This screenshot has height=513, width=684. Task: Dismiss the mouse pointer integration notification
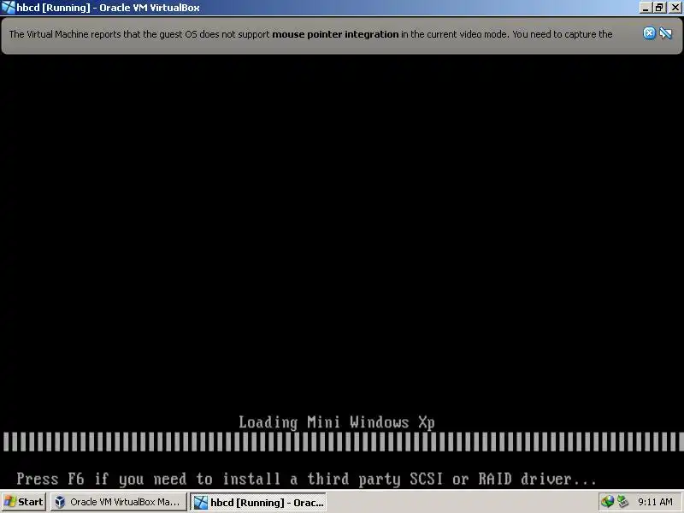pos(649,33)
